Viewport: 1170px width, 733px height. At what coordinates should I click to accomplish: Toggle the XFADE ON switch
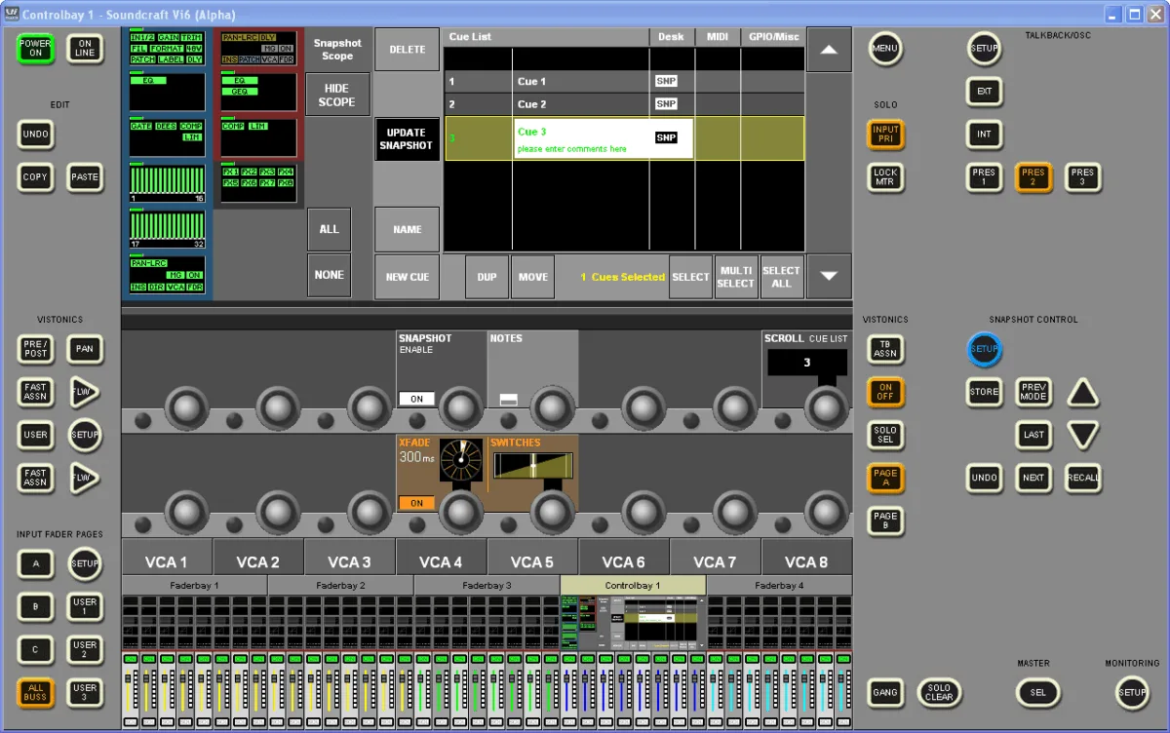[417, 503]
